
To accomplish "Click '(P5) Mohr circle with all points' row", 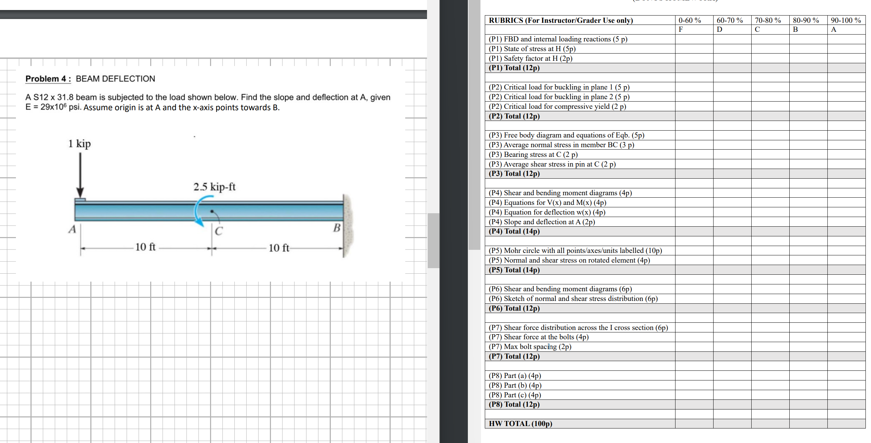I will (x=575, y=251).
